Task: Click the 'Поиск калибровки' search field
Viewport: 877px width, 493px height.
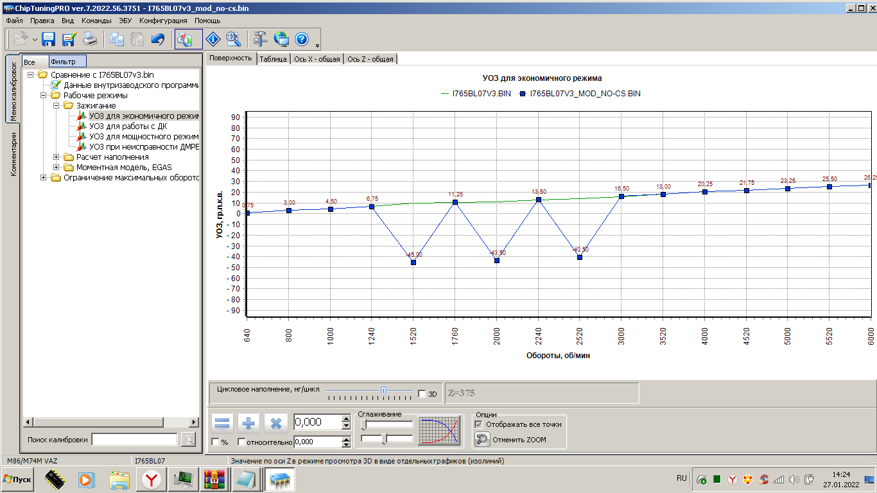Action: (135, 440)
